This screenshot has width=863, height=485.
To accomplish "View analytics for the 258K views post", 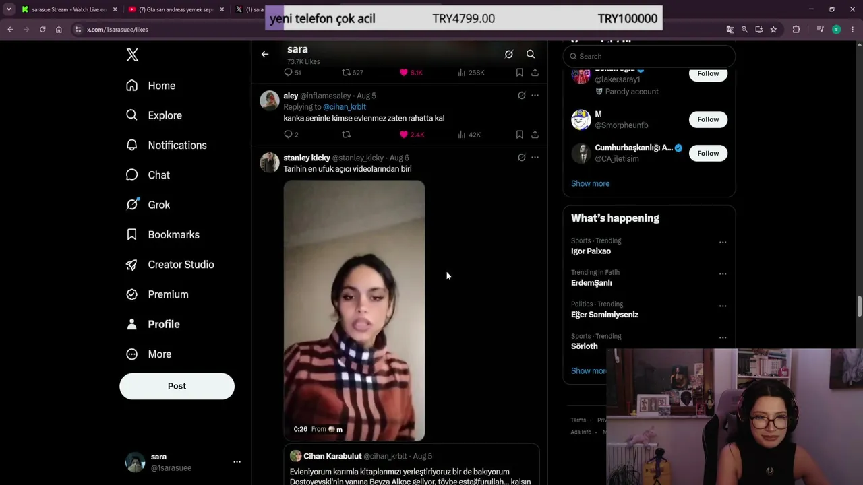I will (471, 73).
